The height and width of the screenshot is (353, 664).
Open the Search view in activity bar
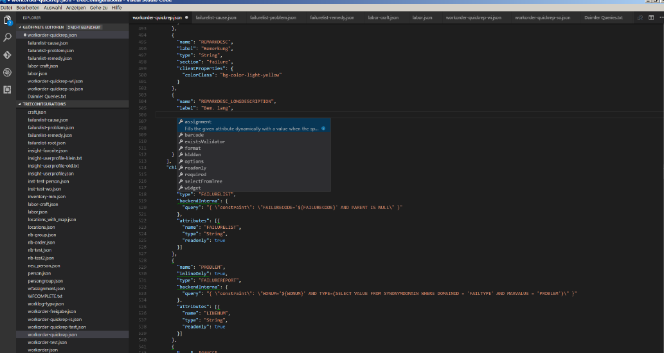click(x=8, y=38)
